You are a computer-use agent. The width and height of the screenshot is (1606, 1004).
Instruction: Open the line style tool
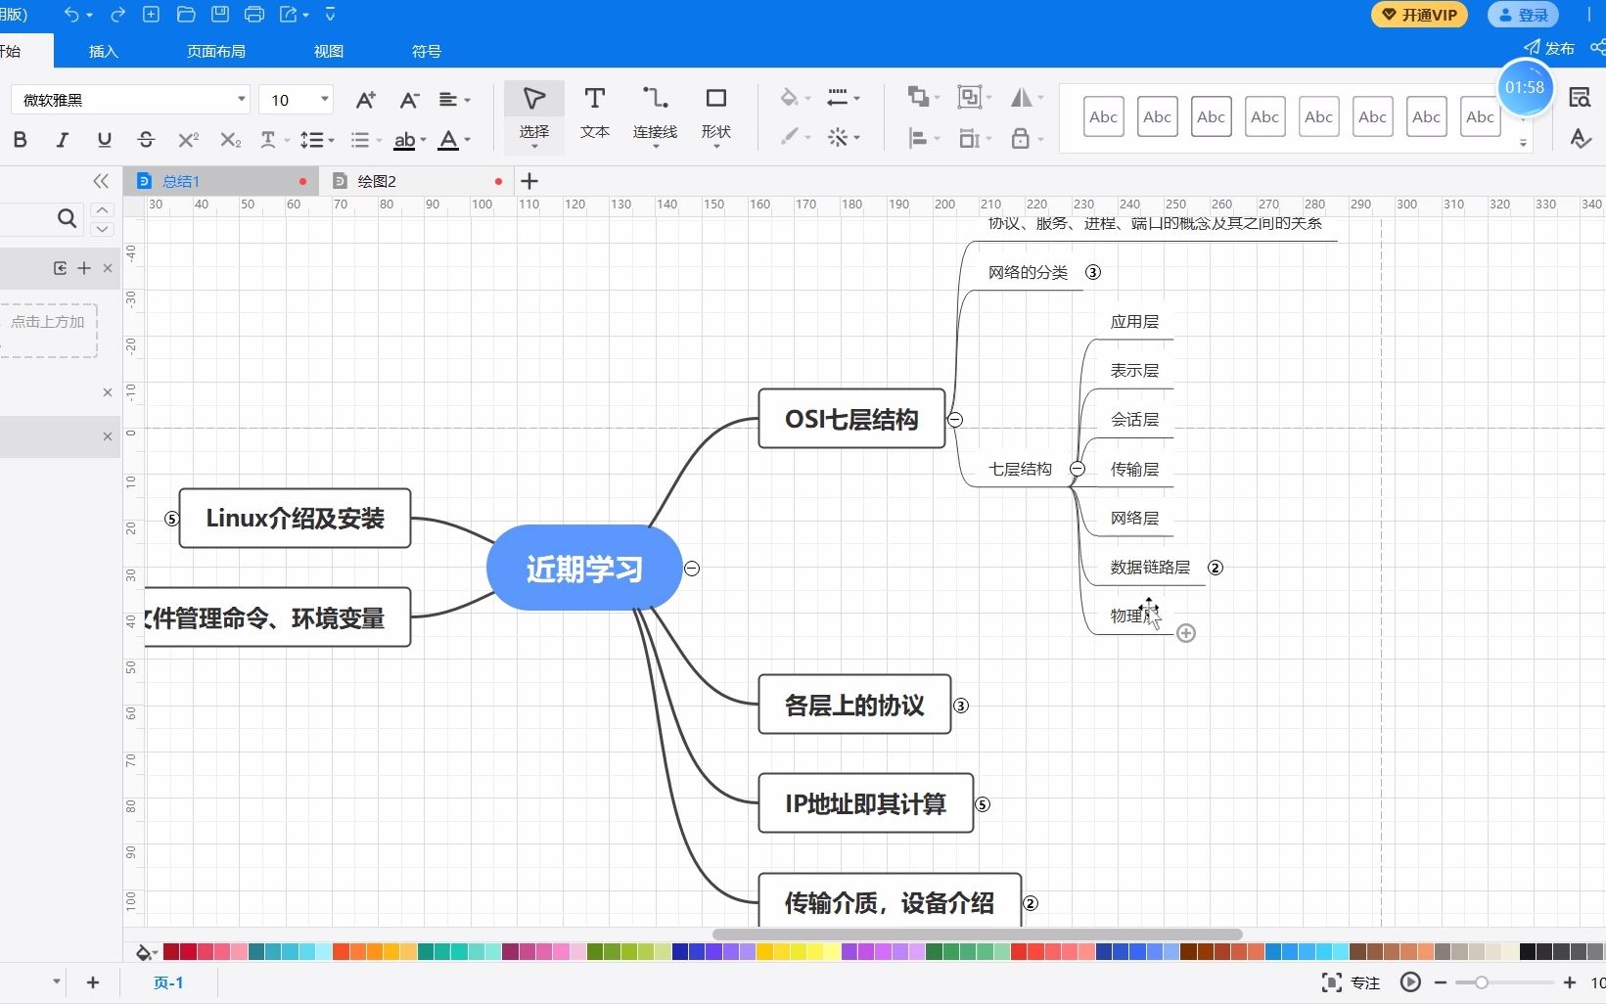point(837,98)
